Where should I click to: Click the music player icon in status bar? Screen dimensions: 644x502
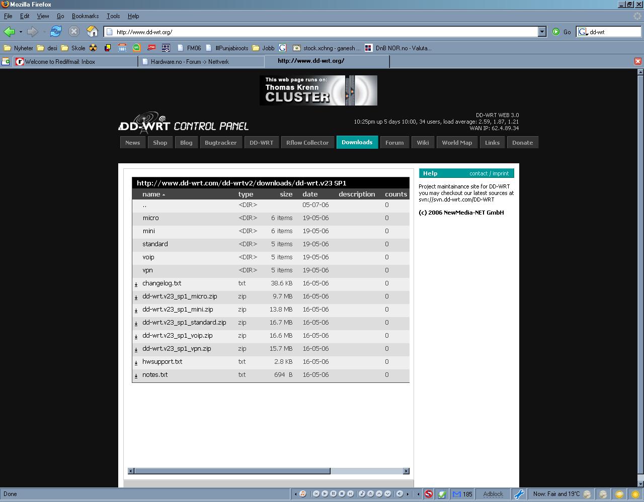(303, 494)
